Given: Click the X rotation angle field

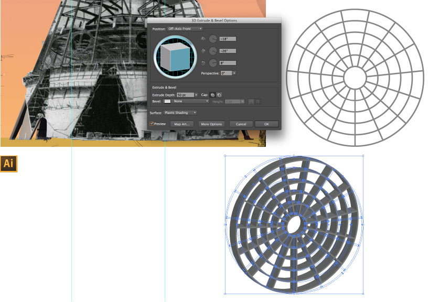Looking at the screenshot, I should coord(228,39).
